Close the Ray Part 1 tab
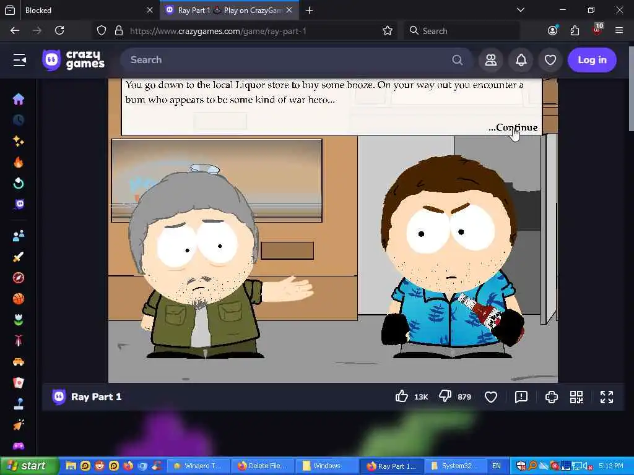Viewport: 634px width, 475px height. [x=289, y=10]
